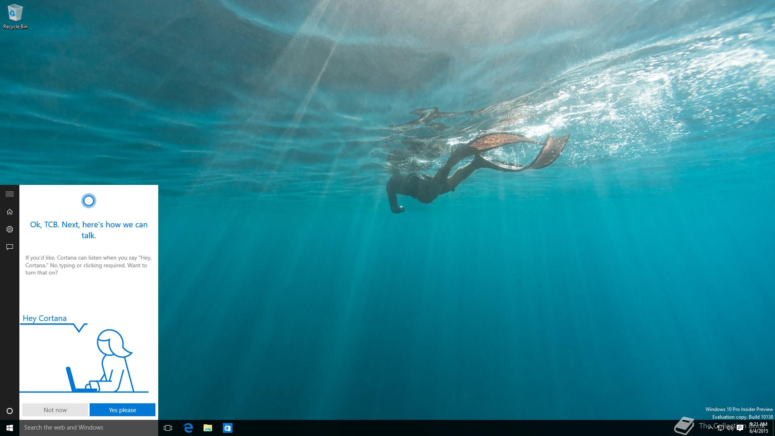This screenshot has height=436, width=775.
Task: Open File Explorer from the taskbar
Action: (x=207, y=428)
